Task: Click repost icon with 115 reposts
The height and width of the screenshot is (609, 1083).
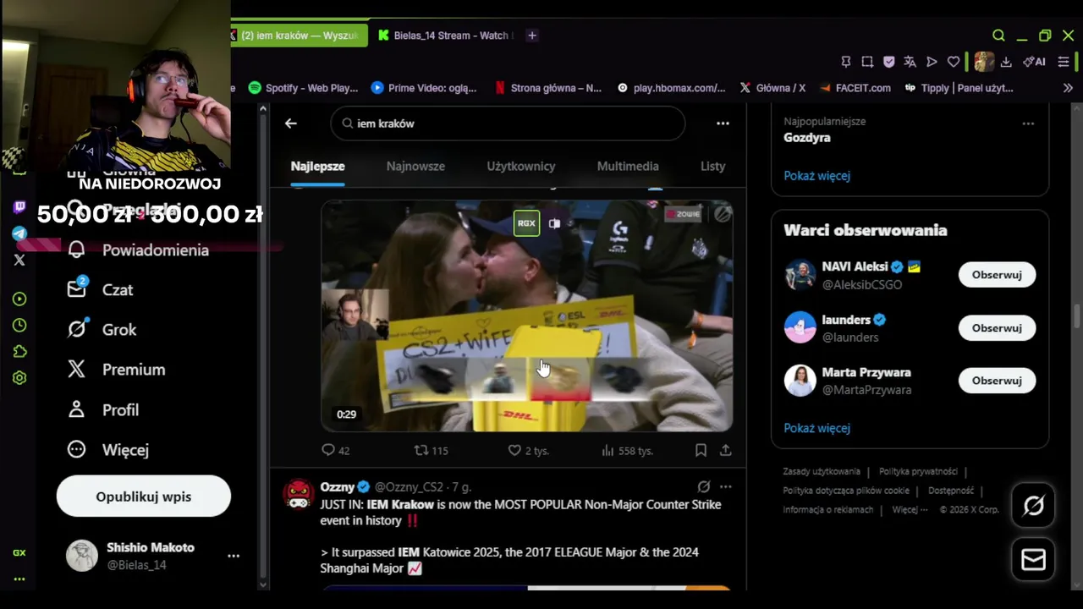Action: (x=430, y=451)
